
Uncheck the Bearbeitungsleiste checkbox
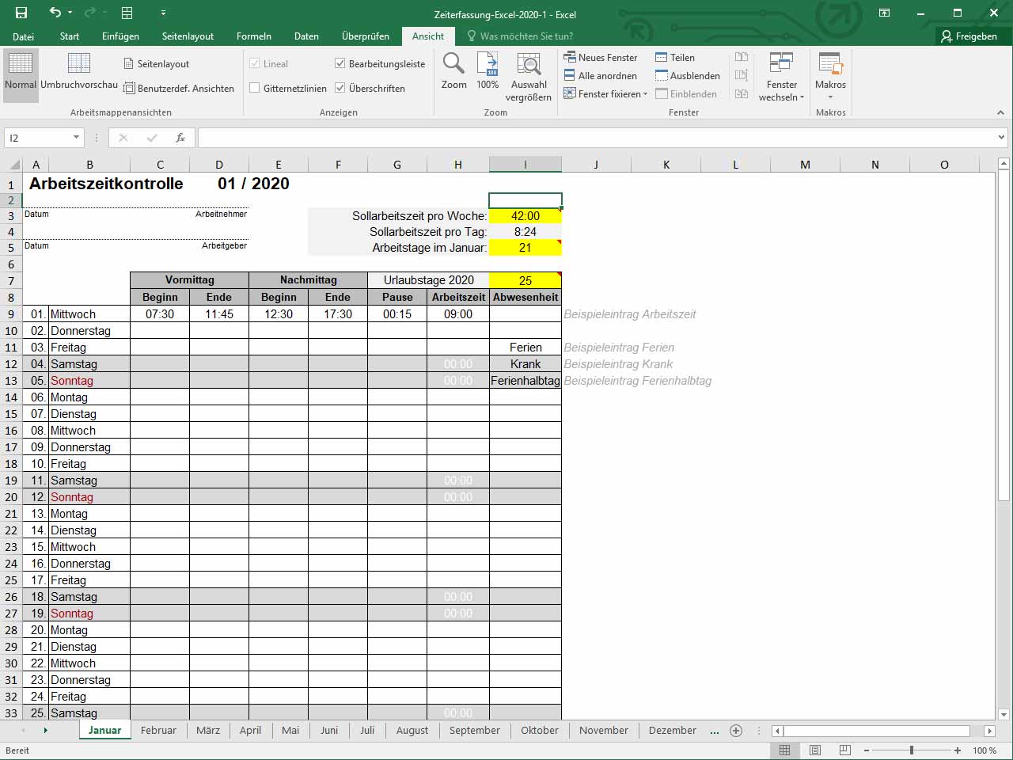tap(340, 64)
